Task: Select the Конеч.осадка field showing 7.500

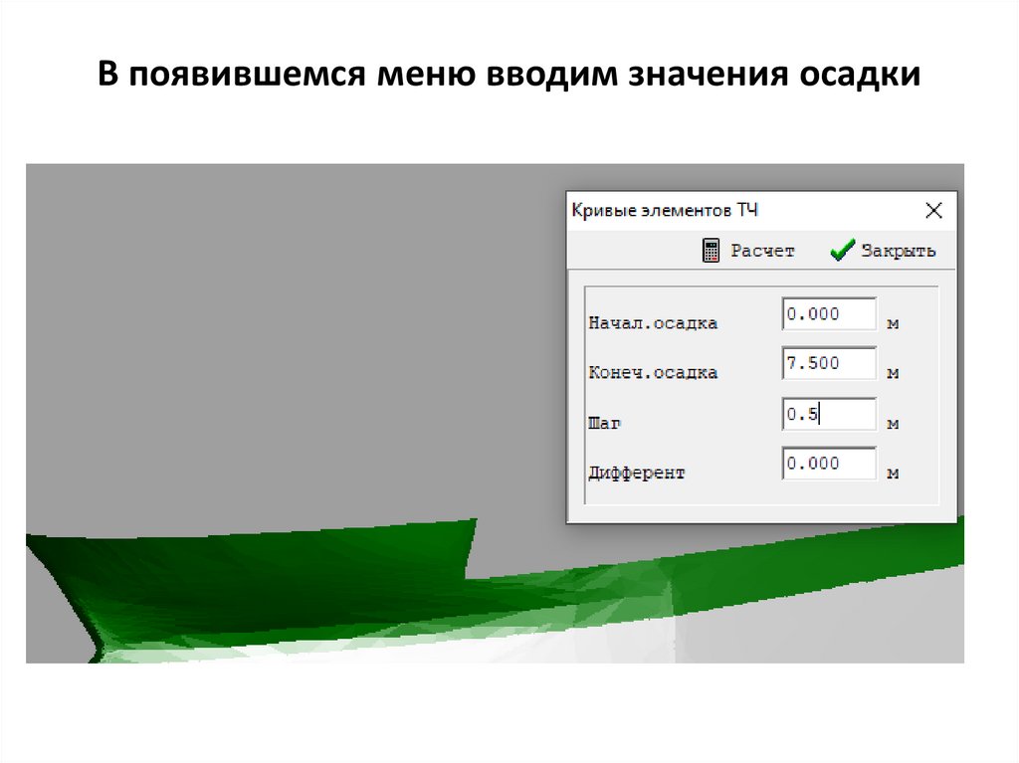Action: pyautogui.click(x=829, y=363)
